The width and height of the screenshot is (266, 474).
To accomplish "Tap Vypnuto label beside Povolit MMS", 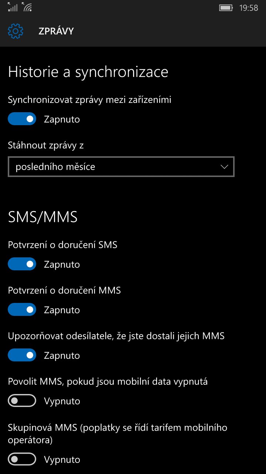I will pyautogui.click(x=62, y=401).
